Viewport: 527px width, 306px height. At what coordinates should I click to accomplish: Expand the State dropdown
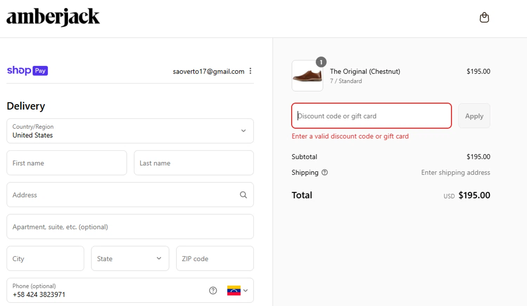point(130,258)
